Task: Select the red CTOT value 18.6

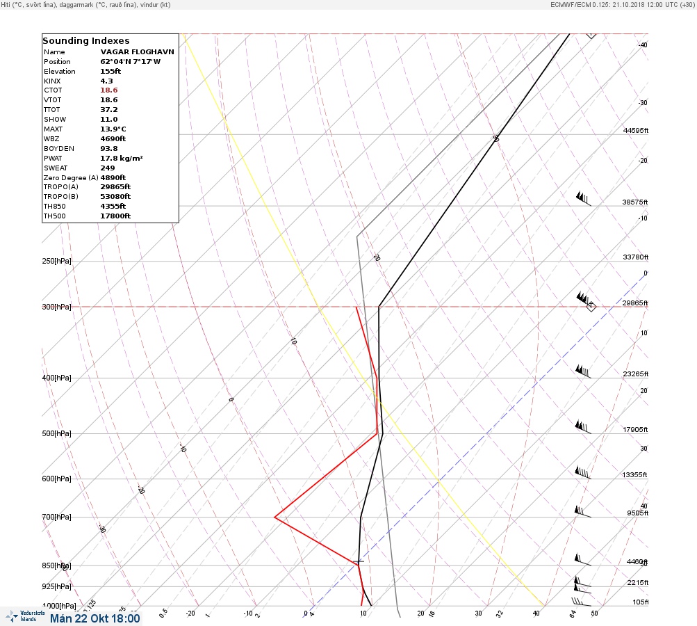Action: point(109,90)
